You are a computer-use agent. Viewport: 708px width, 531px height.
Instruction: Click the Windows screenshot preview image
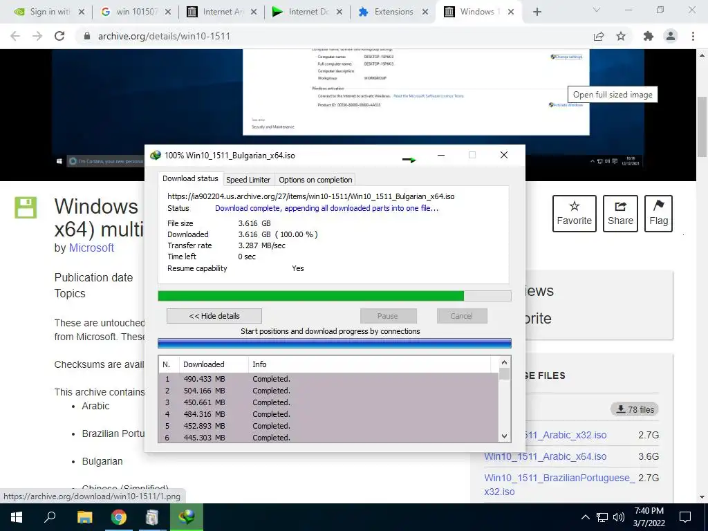pyautogui.click(x=348, y=115)
